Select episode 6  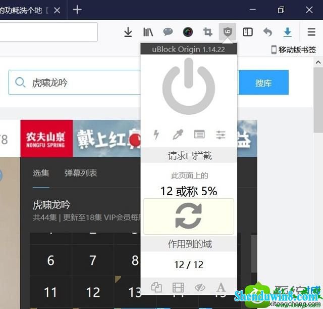tap(50, 260)
